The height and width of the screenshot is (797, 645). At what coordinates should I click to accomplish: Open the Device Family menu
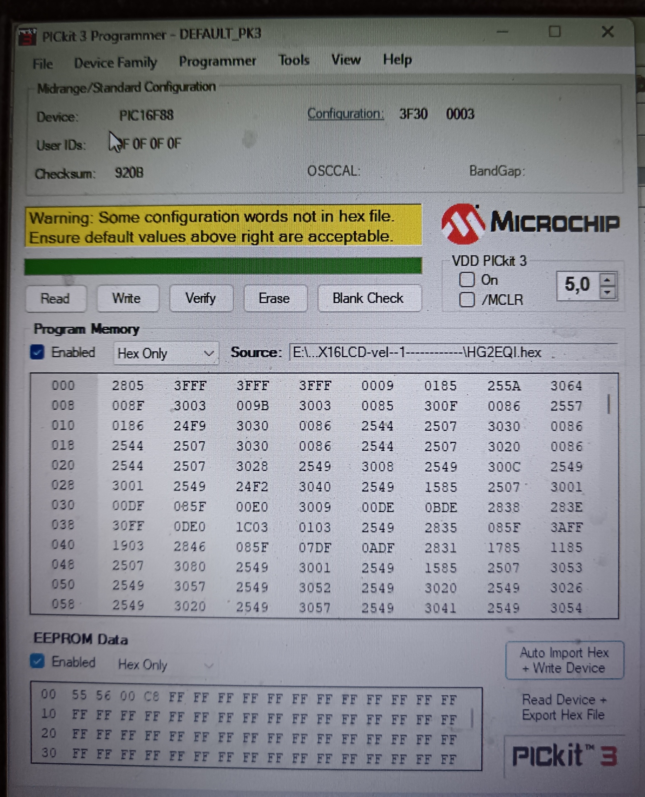115,63
